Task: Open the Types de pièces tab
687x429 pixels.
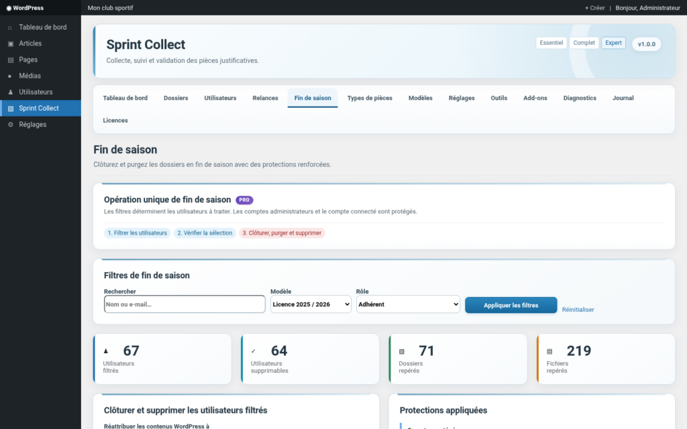Action: click(x=370, y=98)
